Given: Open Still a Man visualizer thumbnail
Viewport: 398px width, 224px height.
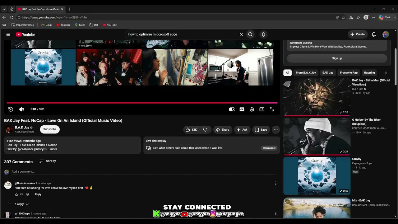Looking at the screenshot, I should pos(317,97).
